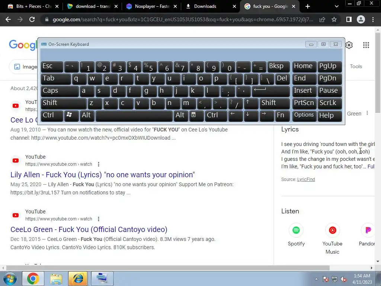
Task: Open the tab search dropdown arrow
Action: (336, 6)
